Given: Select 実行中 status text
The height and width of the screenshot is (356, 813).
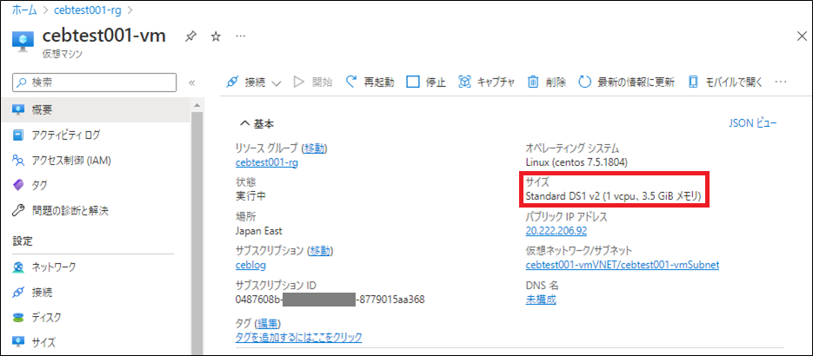Looking at the screenshot, I should click(250, 196).
